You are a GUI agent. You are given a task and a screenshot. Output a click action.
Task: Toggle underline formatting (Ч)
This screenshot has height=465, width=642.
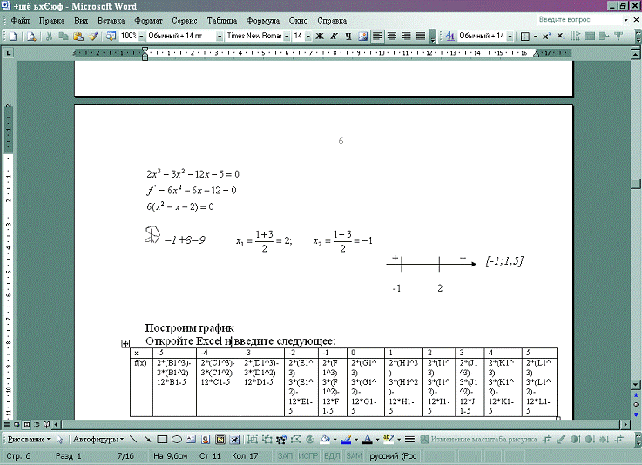[348, 37]
